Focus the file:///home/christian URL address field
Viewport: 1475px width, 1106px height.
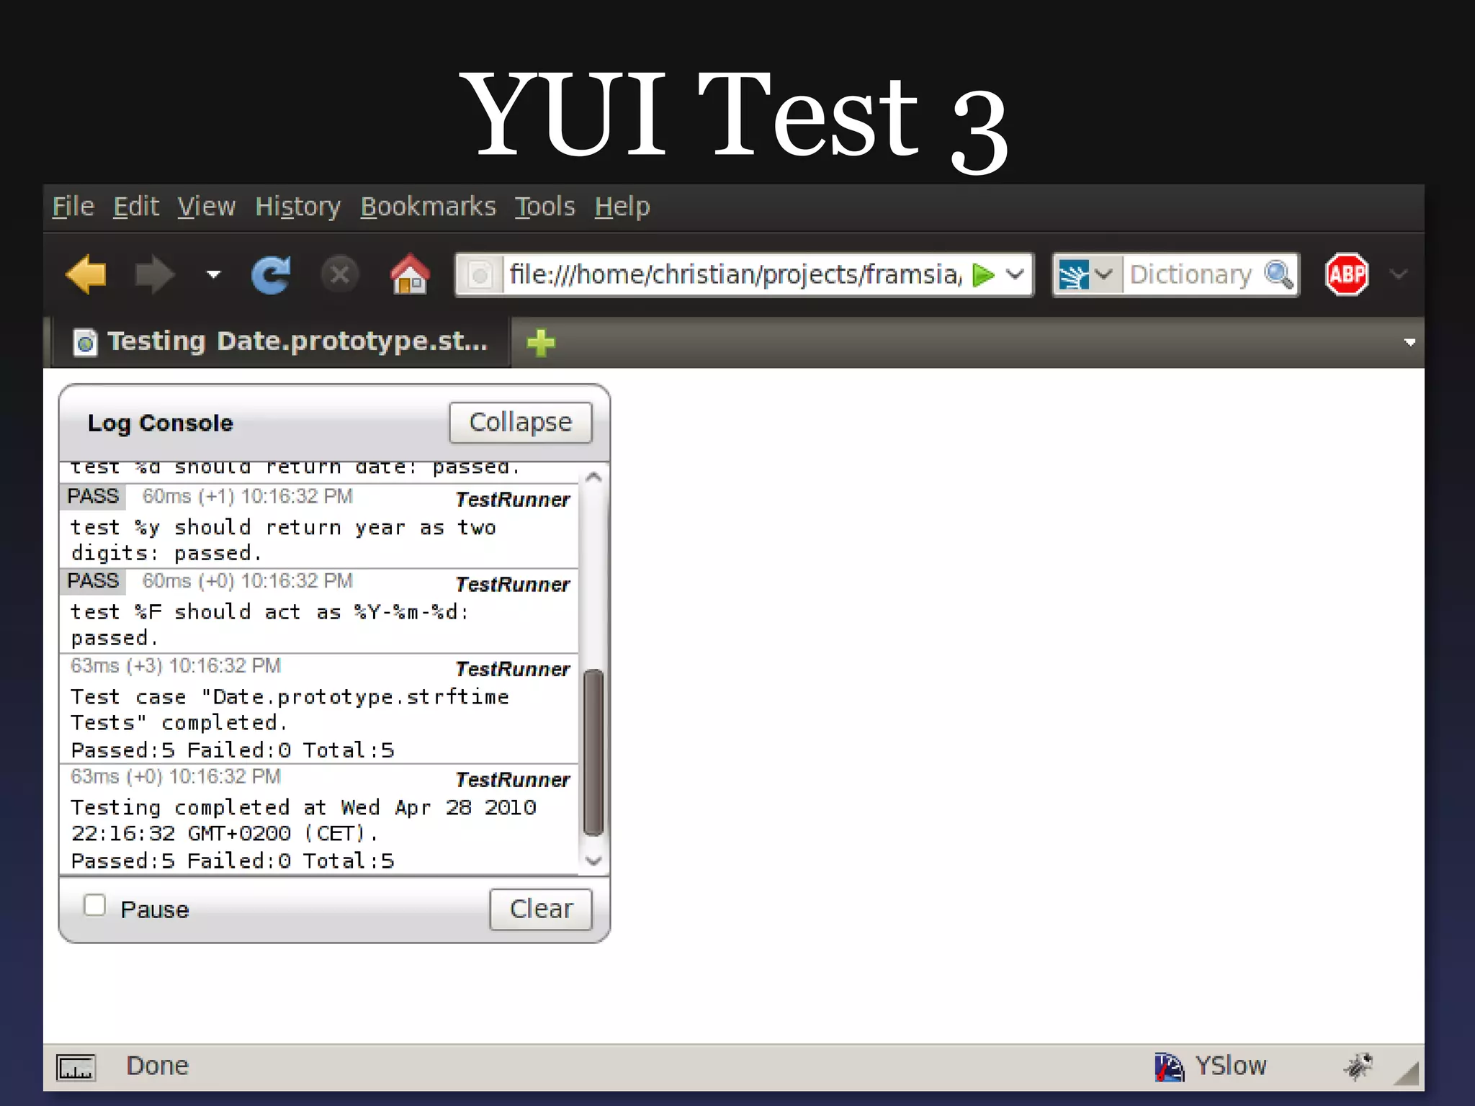point(735,274)
